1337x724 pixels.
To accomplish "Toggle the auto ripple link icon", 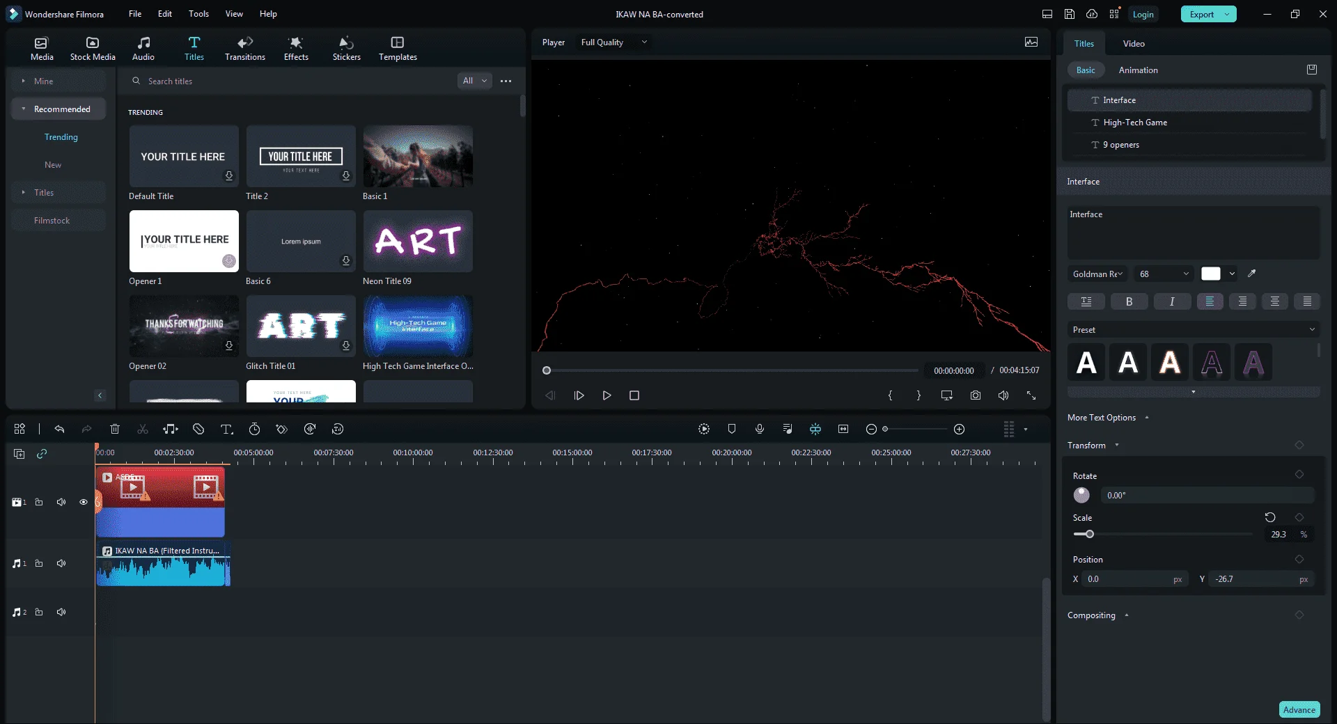I will [42, 454].
